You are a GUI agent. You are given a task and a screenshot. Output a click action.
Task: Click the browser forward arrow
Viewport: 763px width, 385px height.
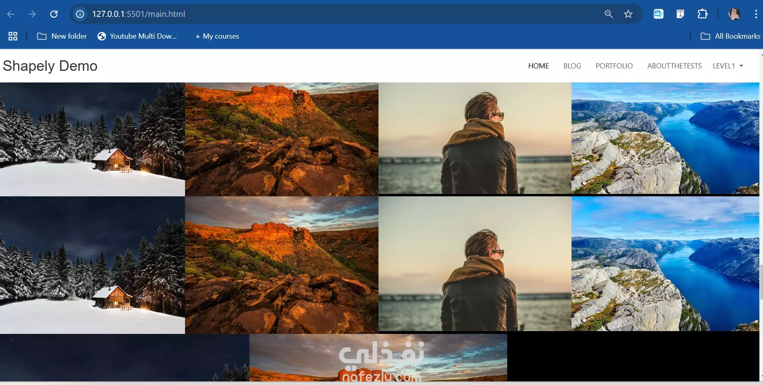(32, 14)
